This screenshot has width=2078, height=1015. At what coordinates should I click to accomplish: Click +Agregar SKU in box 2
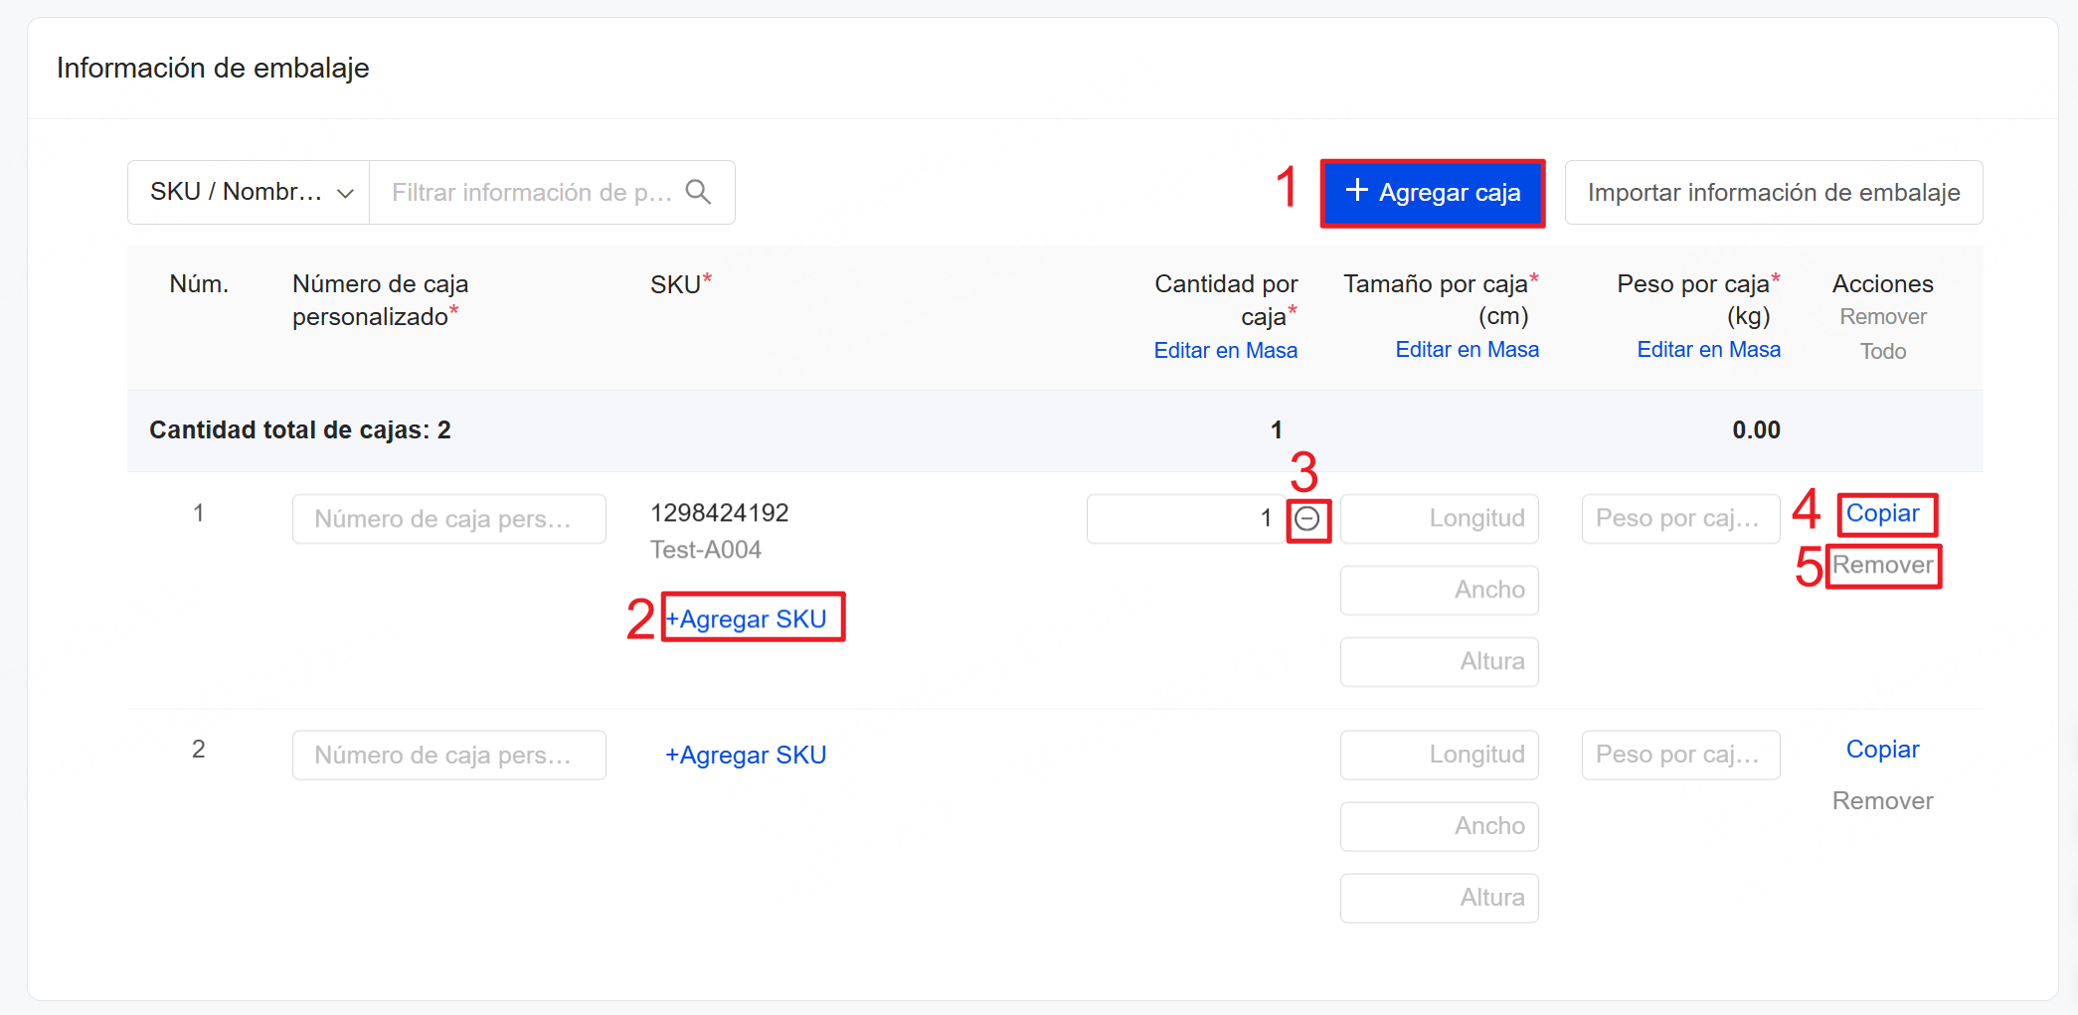746,756
